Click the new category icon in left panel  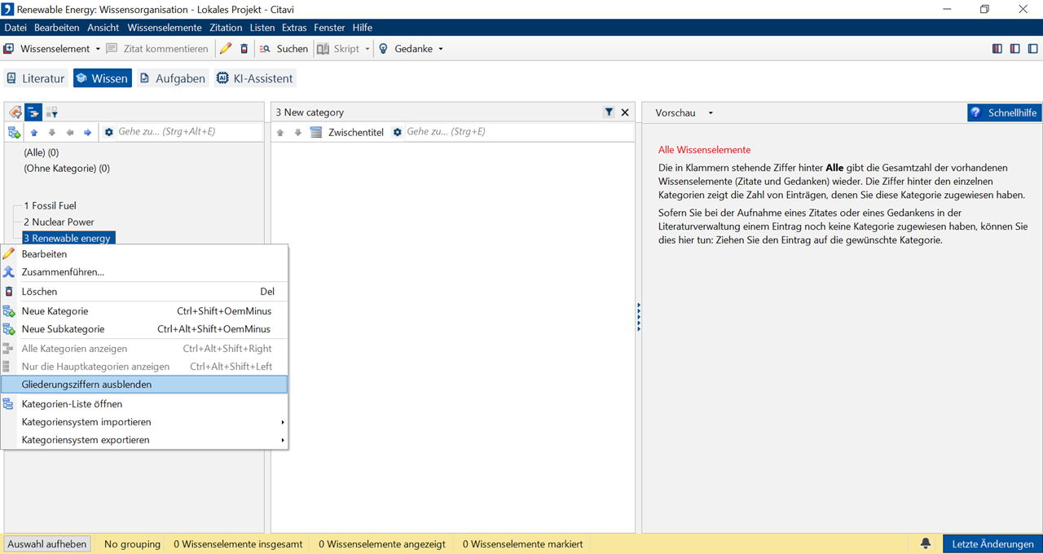[14, 133]
